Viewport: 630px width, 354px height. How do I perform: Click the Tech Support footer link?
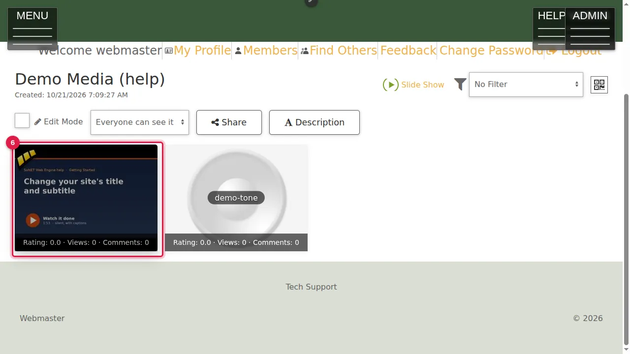click(311, 287)
